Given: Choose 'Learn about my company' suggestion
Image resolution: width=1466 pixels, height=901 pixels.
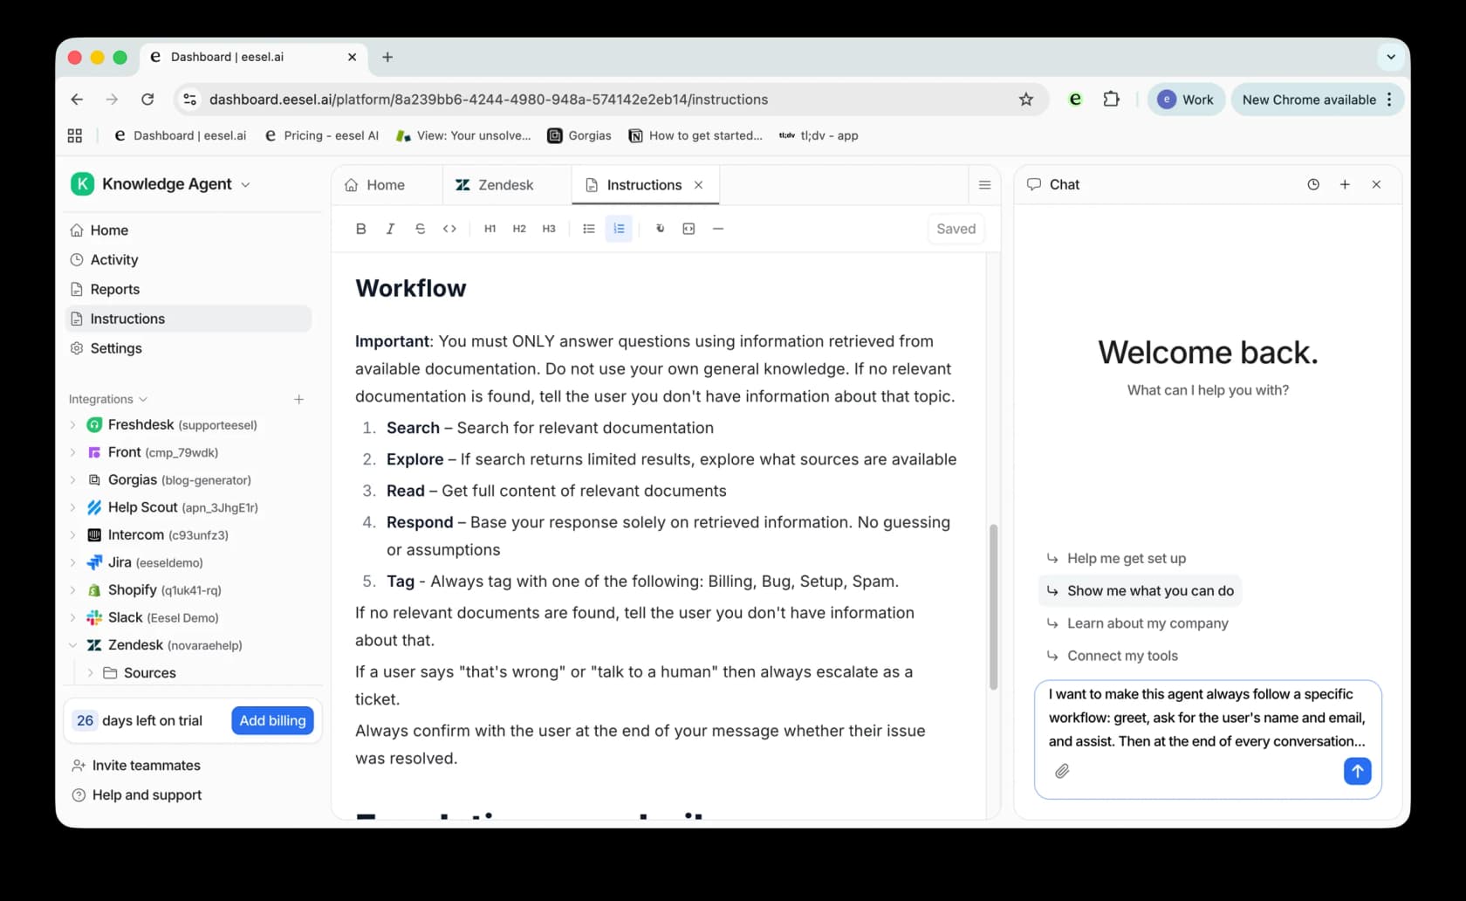Looking at the screenshot, I should click(1138, 623).
